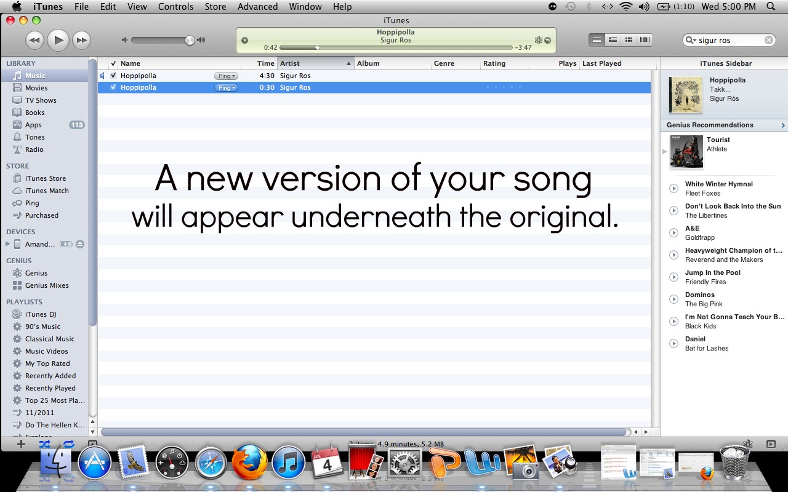
Task: Click the Wi-Fi menu bar icon
Action: click(x=626, y=7)
